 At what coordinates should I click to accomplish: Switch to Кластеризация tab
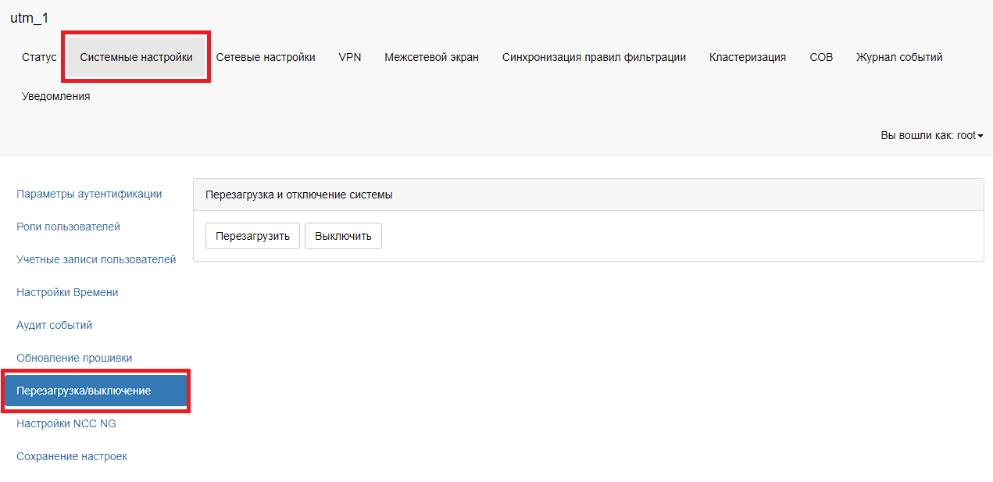tap(748, 57)
